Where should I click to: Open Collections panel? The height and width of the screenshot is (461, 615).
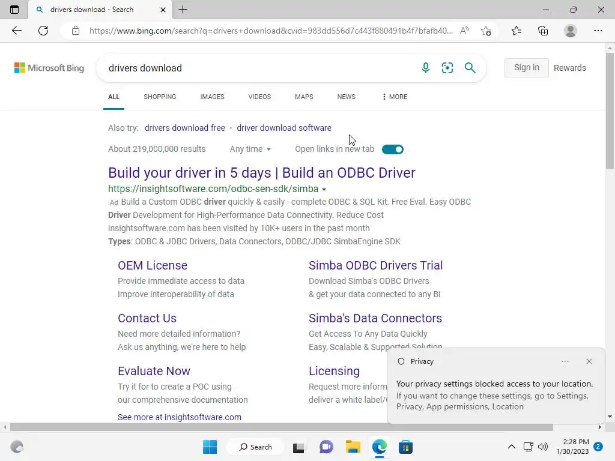pyautogui.click(x=543, y=31)
